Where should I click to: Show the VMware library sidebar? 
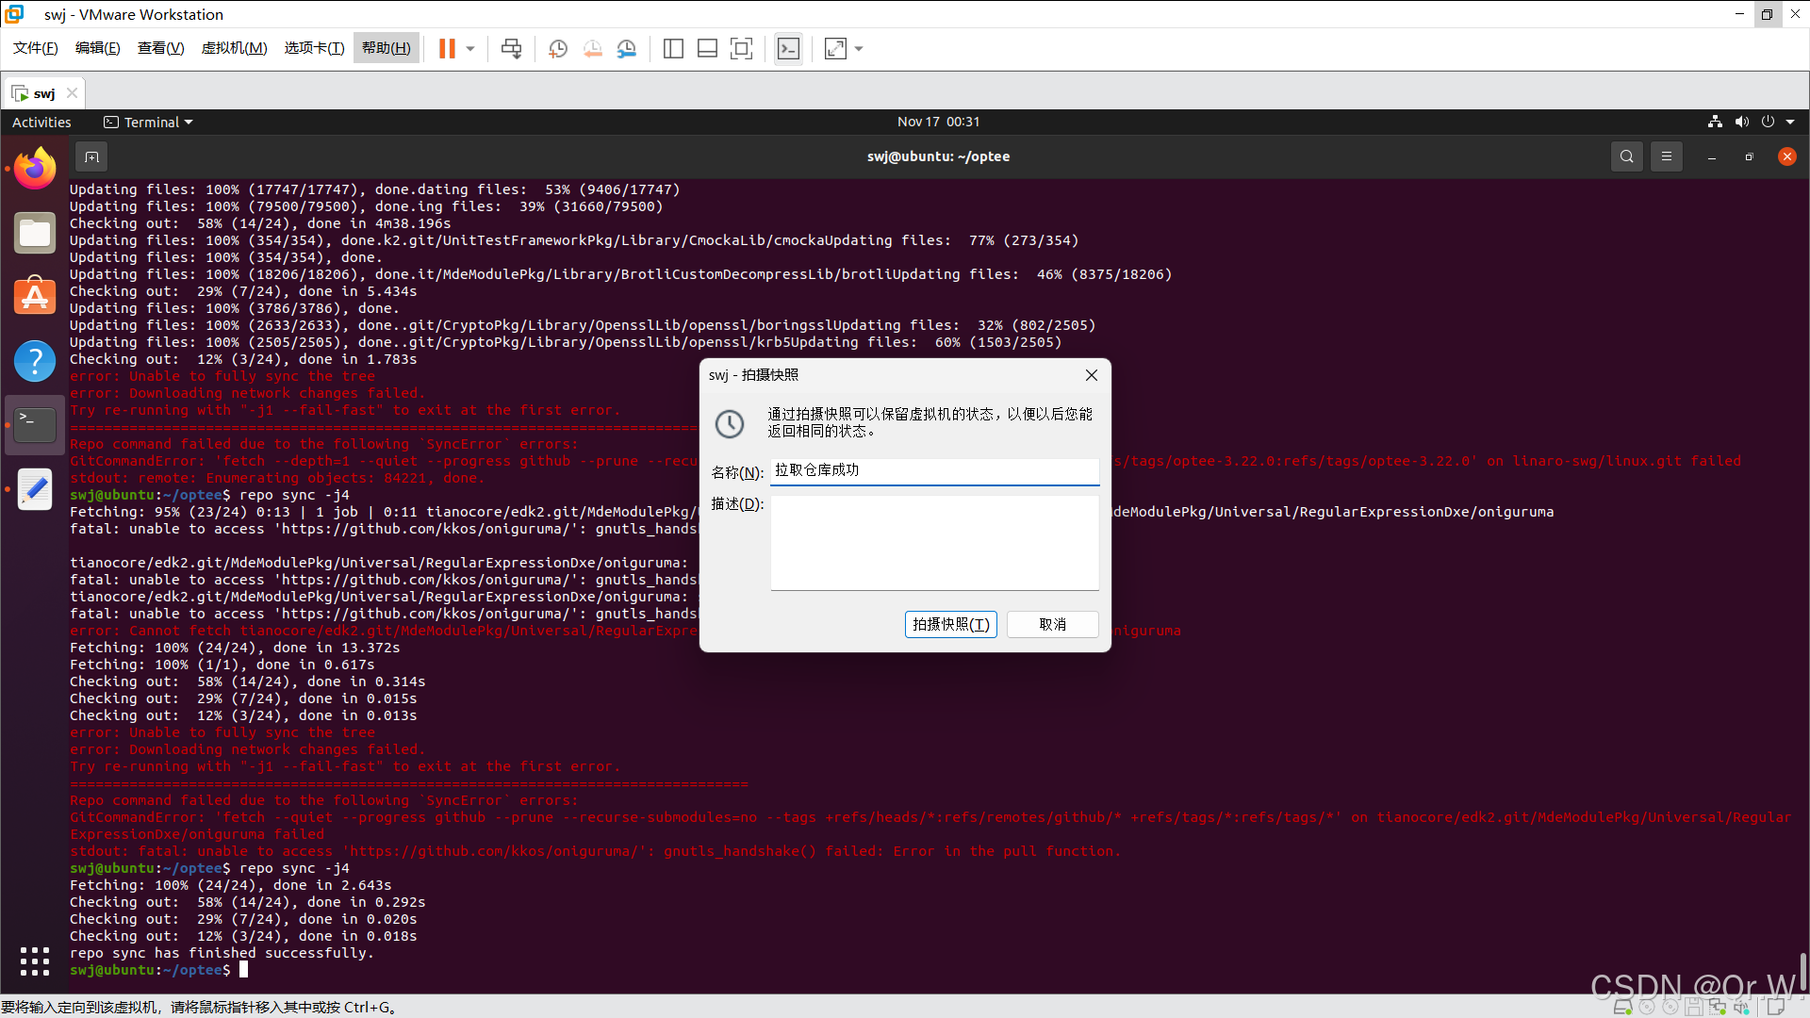coord(673,48)
